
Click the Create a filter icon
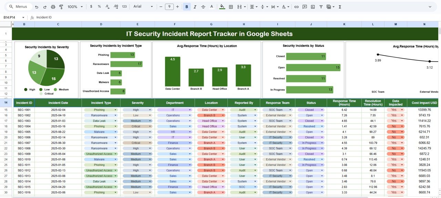[321, 7]
